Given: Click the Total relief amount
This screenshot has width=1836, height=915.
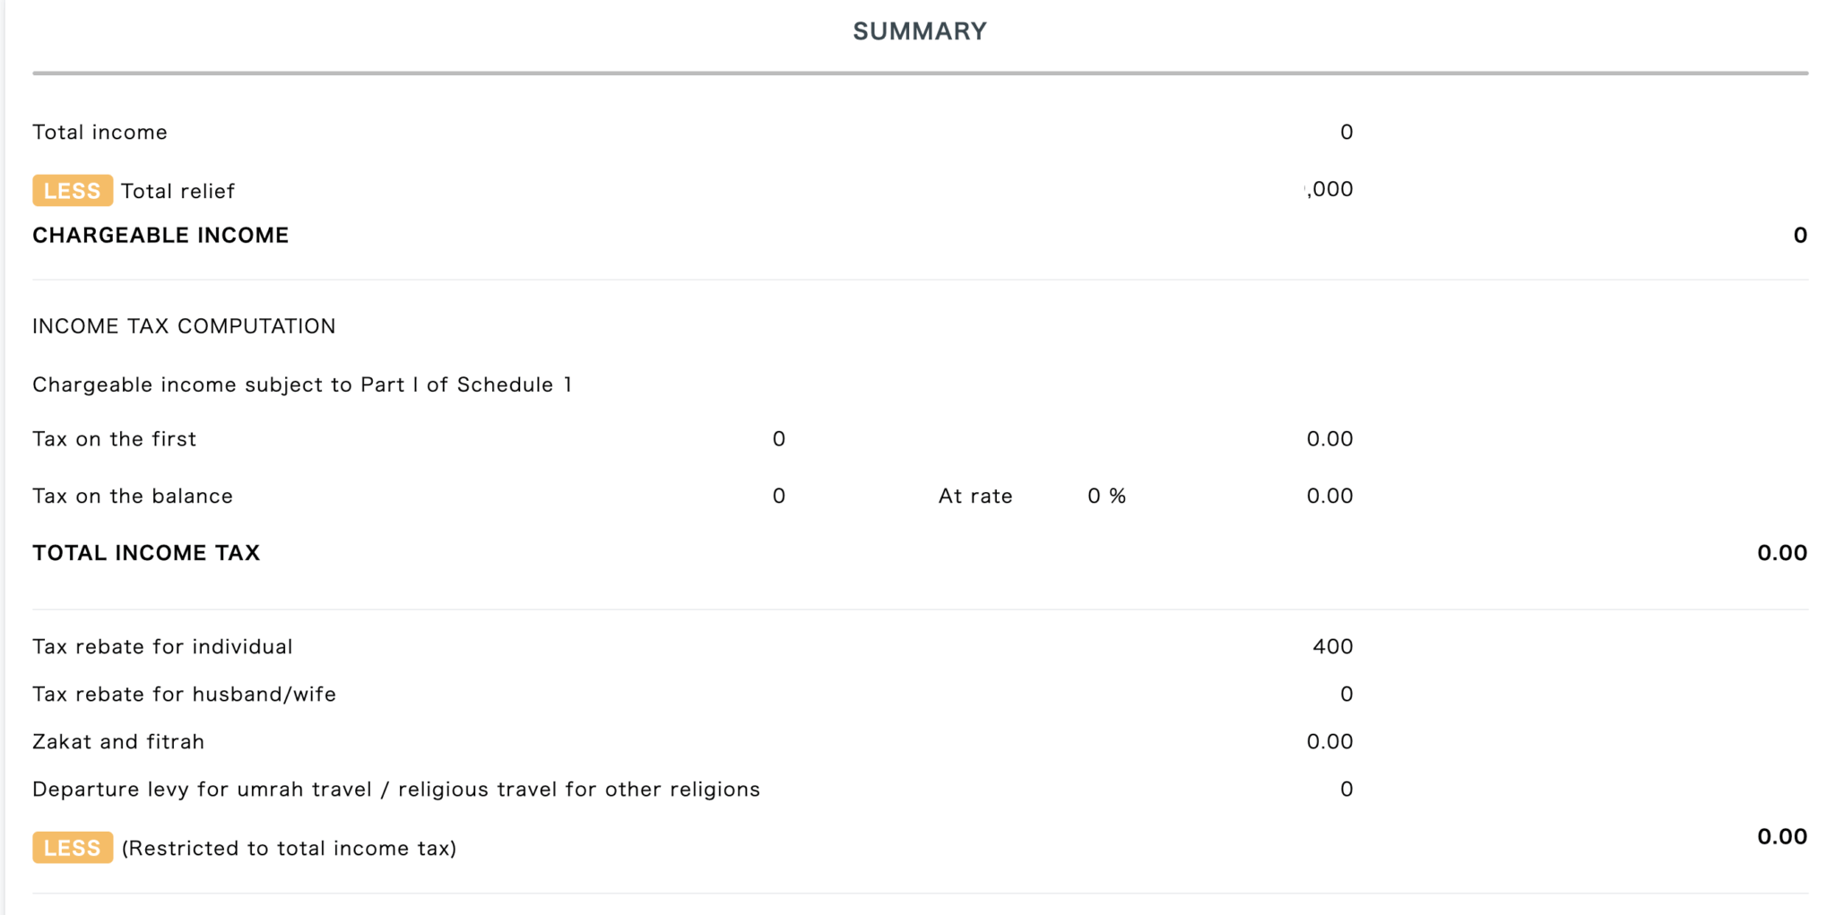Looking at the screenshot, I should 1329,189.
